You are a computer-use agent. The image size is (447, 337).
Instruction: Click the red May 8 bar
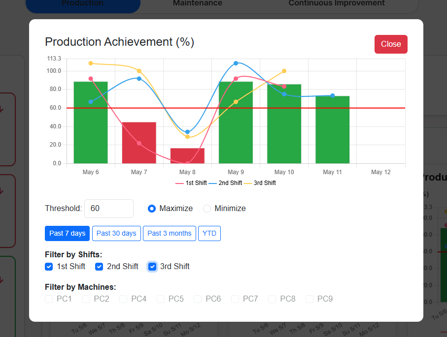pyautogui.click(x=187, y=155)
